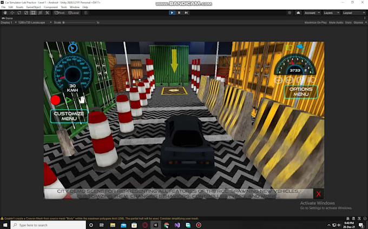The height and width of the screenshot is (229, 368).
Task: Toggle the Local/Global handle rotation
Action: (x=74, y=13)
